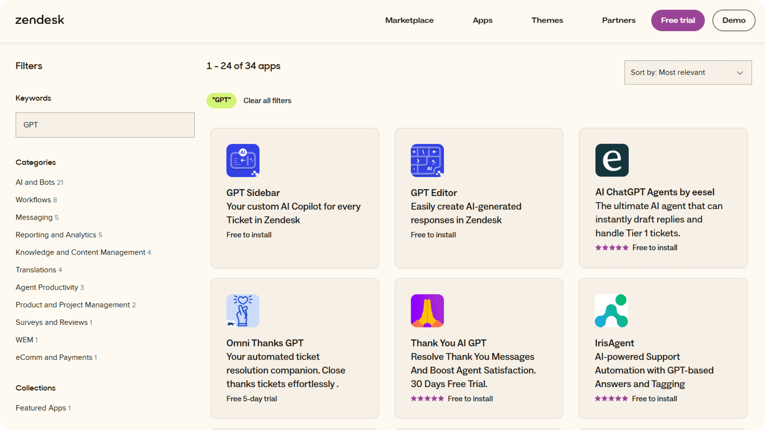This screenshot has height=430, width=765.
Task: Click the GPT Editor app icon
Action: (x=427, y=160)
